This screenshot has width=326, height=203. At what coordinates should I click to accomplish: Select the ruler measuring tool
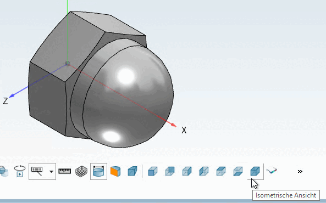[65, 171]
